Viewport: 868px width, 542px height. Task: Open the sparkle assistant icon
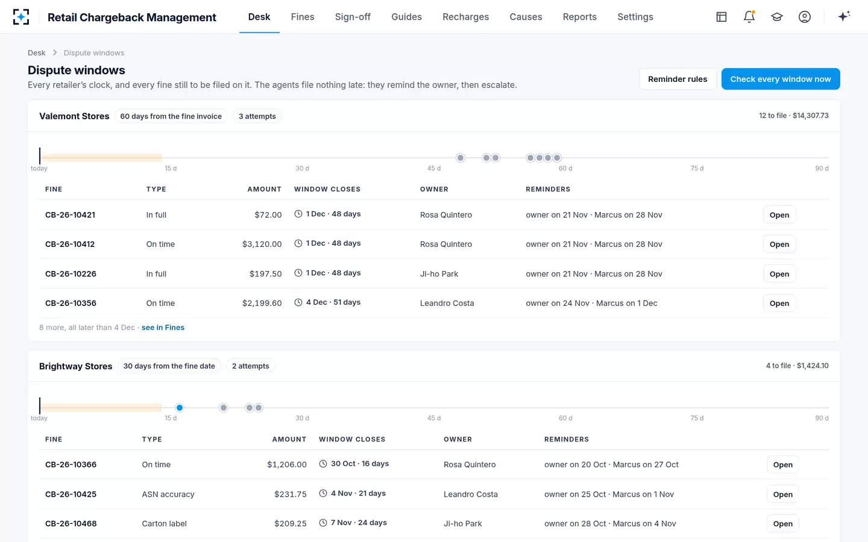(844, 16)
